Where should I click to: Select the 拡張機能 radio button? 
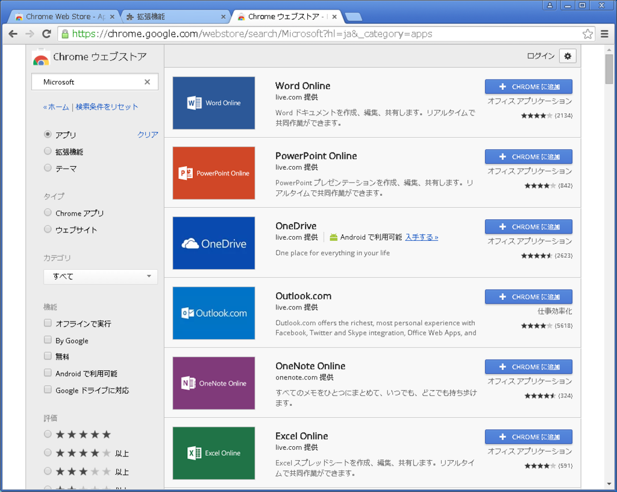click(48, 151)
